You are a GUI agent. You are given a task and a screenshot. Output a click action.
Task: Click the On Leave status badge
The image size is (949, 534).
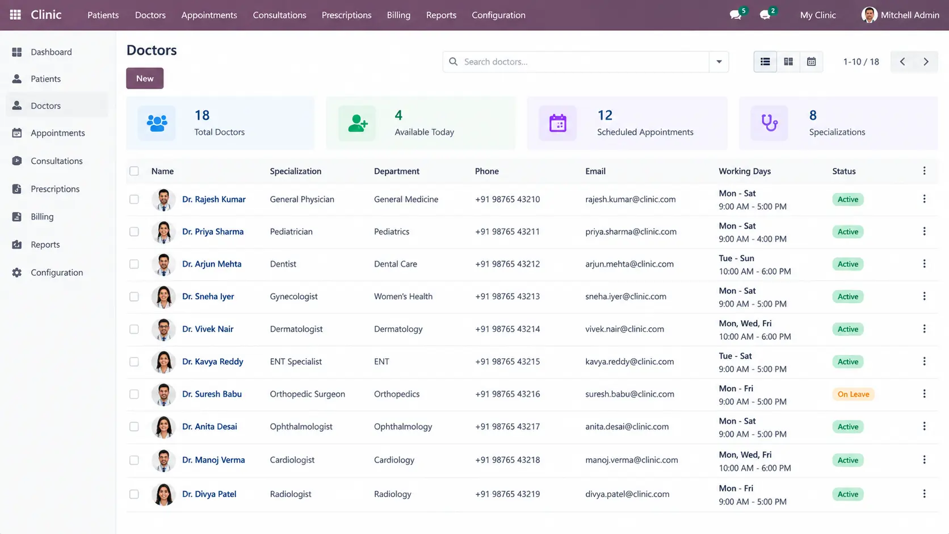[x=853, y=394]
